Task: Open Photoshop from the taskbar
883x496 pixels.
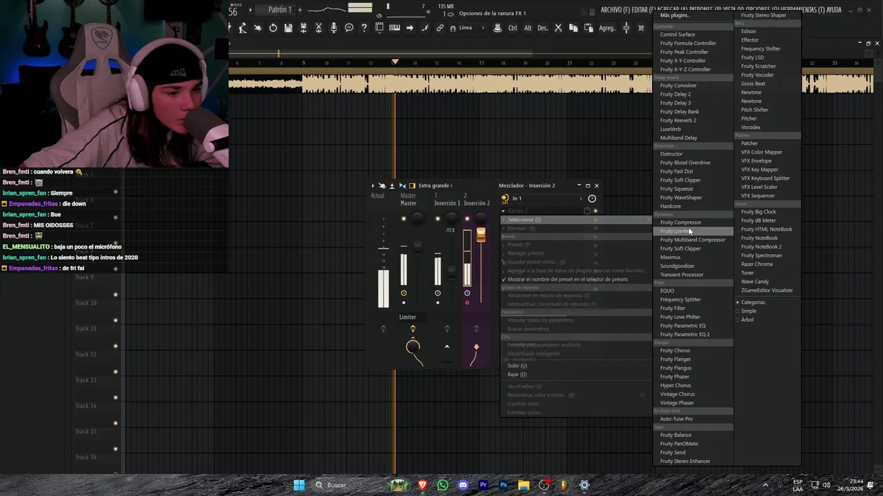Action: click(x=504, y=485)
